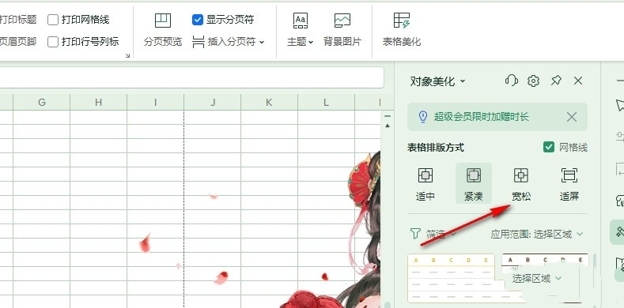
Task: Open the floating 选择区域 dropdown
Action: 537,278
